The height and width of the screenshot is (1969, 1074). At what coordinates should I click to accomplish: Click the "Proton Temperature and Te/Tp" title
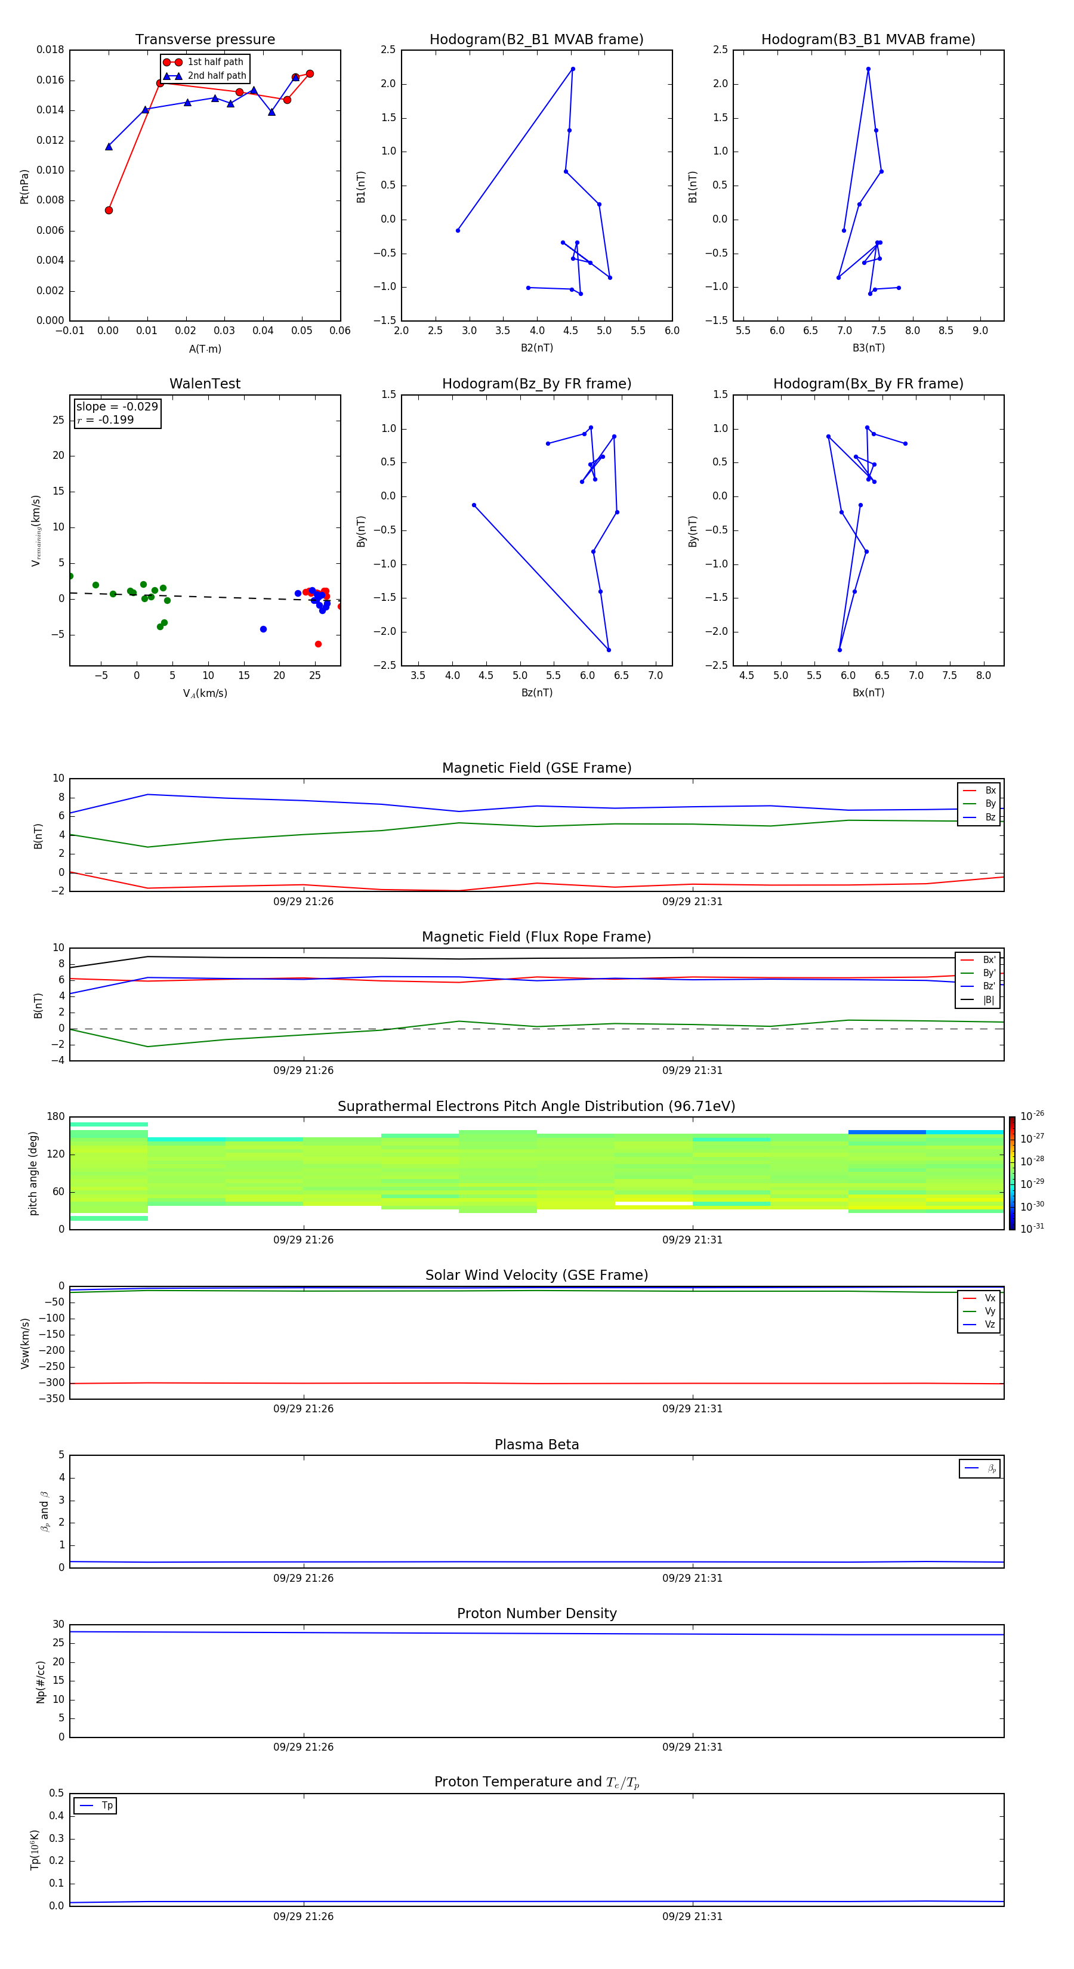tap(536, 1782)
